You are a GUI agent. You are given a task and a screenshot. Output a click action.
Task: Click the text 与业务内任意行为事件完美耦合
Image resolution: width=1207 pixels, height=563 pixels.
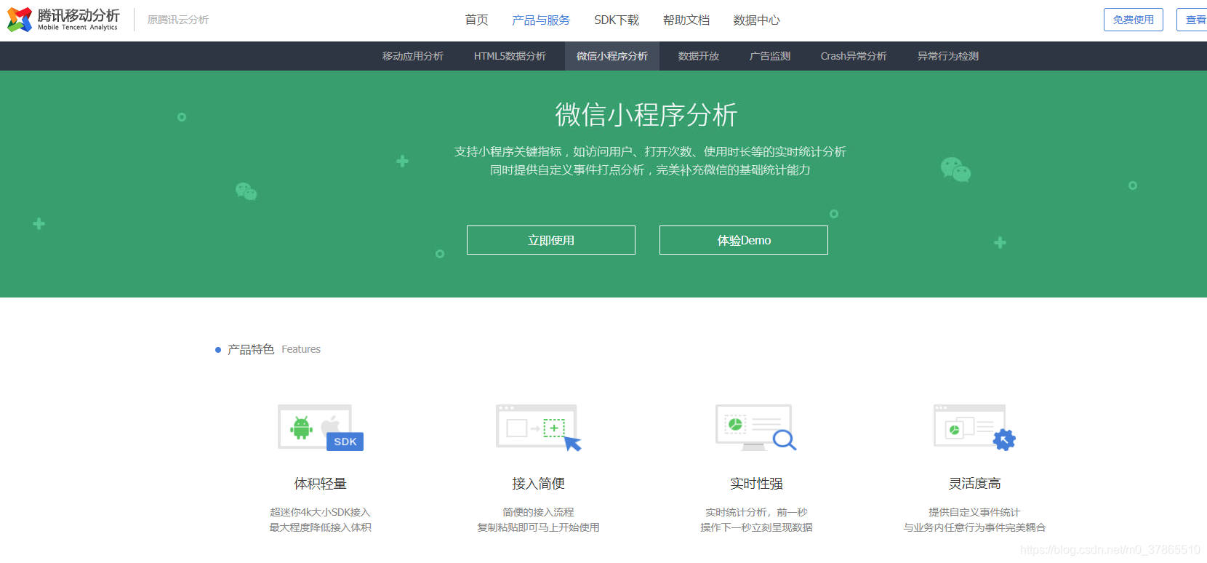[x=974, y=527]
